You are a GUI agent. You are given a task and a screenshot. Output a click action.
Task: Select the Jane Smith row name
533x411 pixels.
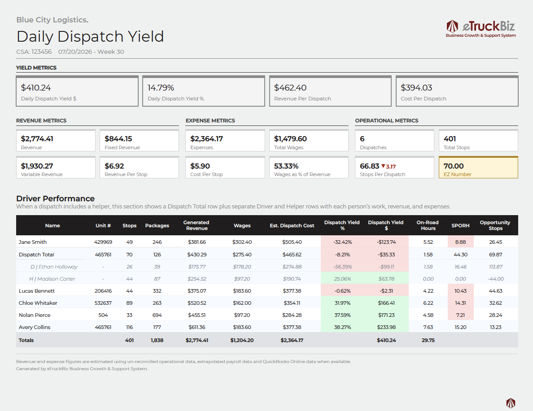33,242
